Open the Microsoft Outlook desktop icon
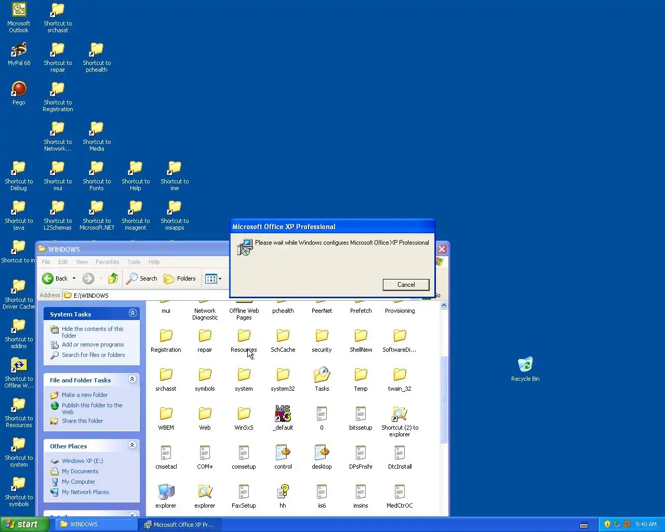 click(x=19, y=18)
